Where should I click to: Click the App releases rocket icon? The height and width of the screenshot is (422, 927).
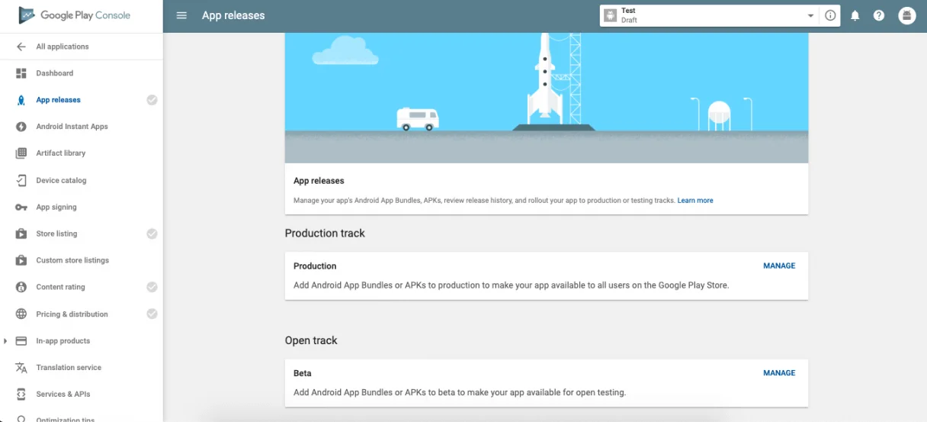(21, 100)
